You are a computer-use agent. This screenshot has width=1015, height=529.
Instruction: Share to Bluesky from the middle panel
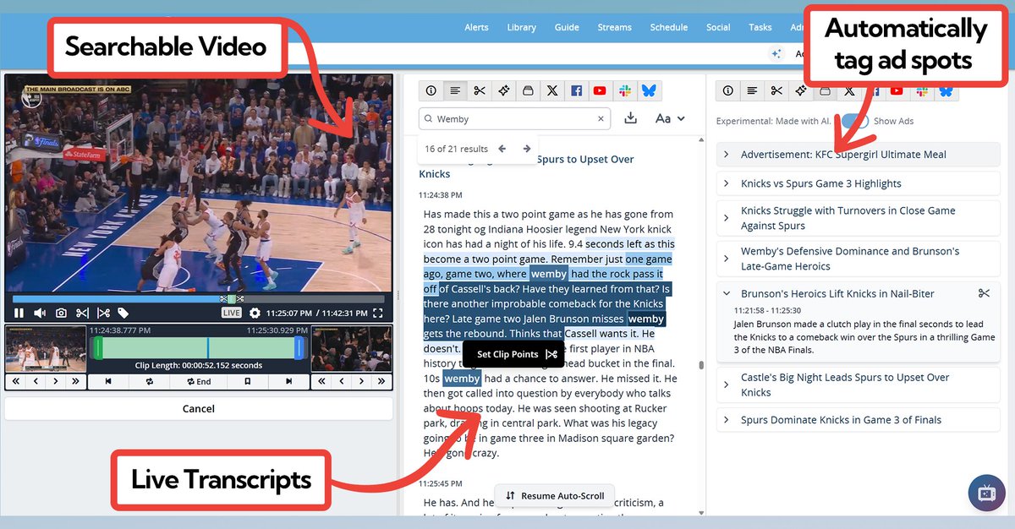(649, 90)
